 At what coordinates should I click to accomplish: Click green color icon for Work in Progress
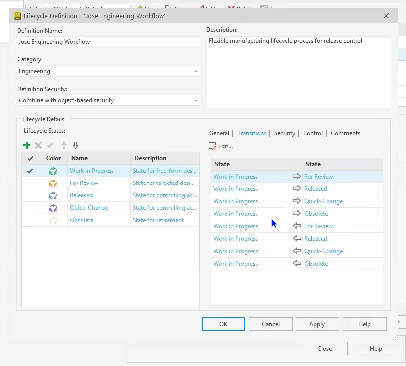[x=53, y=171]
